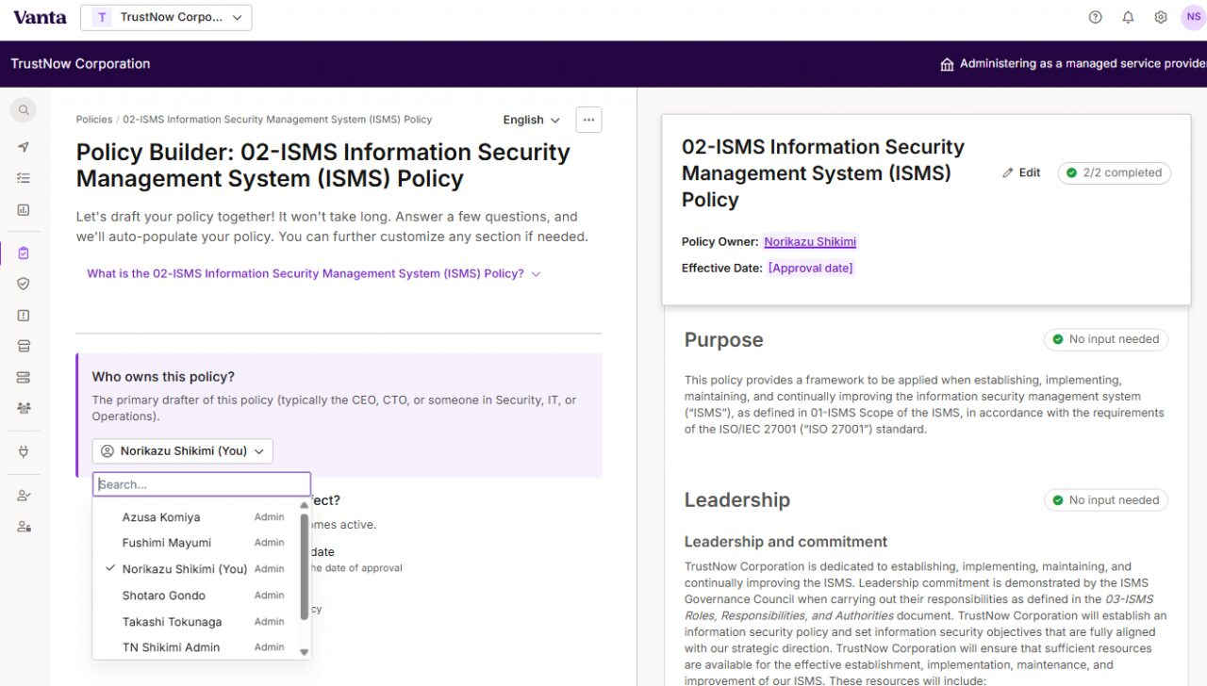The width and height of the screenshot is (1207, 686).
Task: Select the highlighted Policies clipboard sidebar icon
Action: click(x=24, y=253)
